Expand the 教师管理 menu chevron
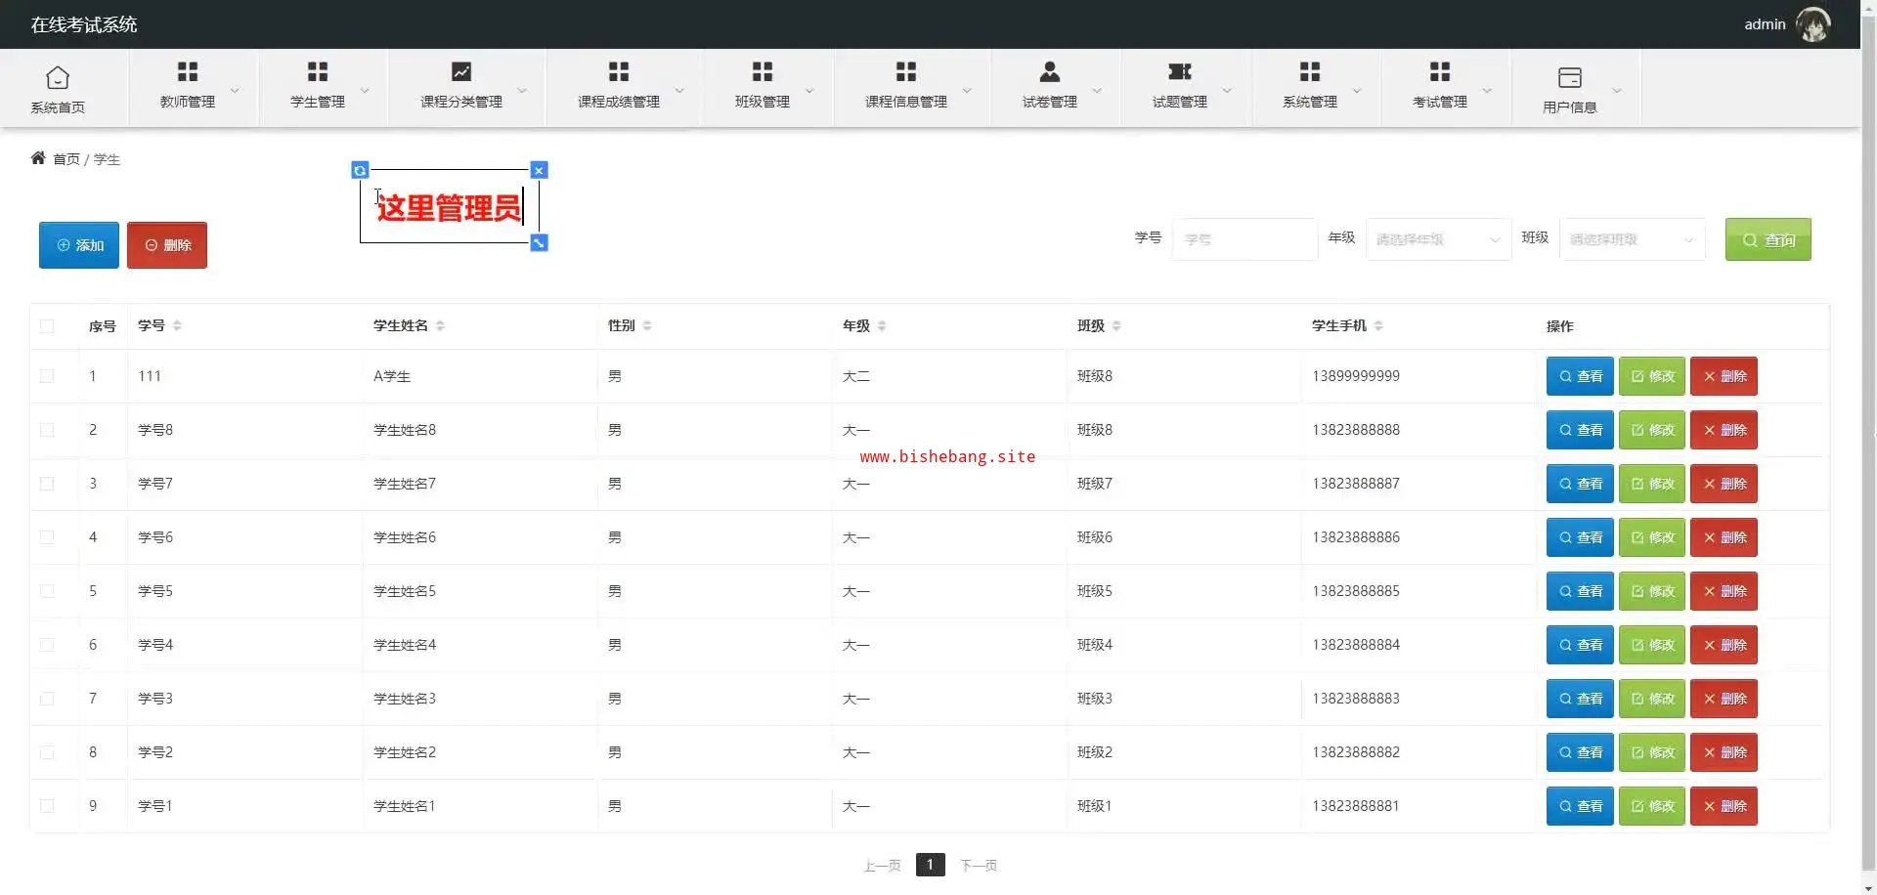This screenshot has width=1877, height=895. click(235, 91)
